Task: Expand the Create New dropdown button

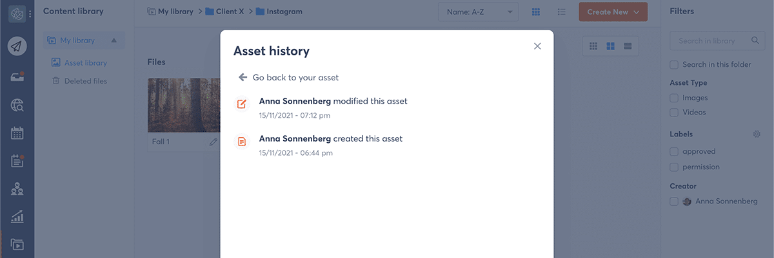Action: coord(613,12)
